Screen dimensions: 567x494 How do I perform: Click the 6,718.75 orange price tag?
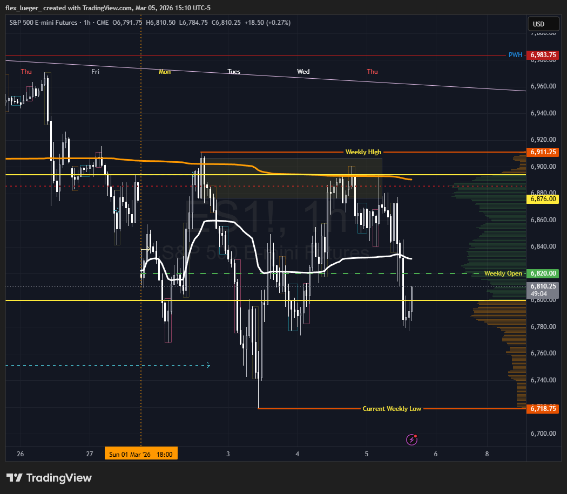tap(543, 409)
